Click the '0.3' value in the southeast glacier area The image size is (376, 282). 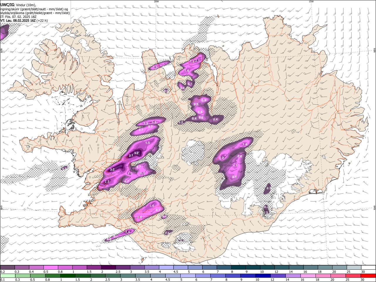(268, 188)
